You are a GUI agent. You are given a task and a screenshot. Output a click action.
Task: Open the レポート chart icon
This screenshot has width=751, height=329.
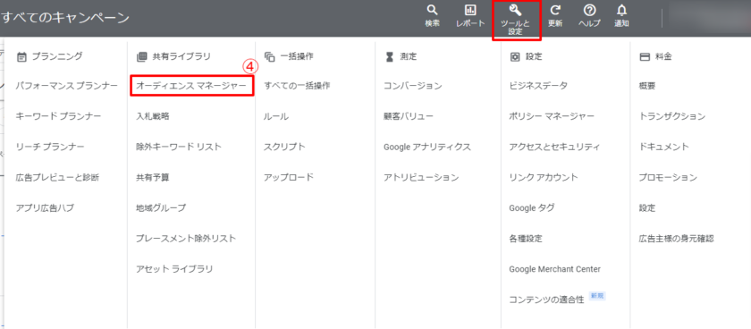[x=470, y=11]
